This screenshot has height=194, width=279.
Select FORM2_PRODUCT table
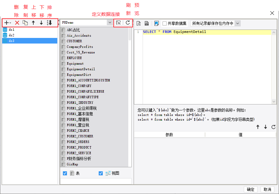94,147
